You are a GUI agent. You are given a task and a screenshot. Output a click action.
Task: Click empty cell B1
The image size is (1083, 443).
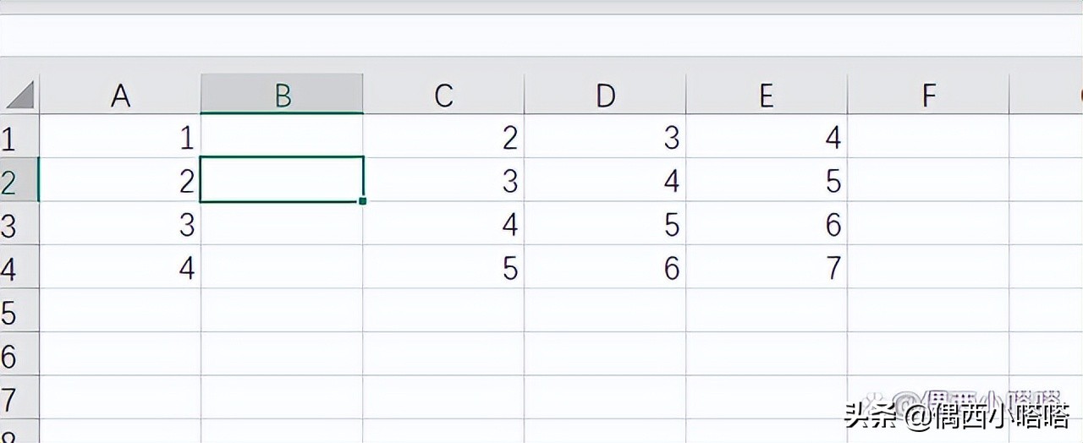(282, 137)
